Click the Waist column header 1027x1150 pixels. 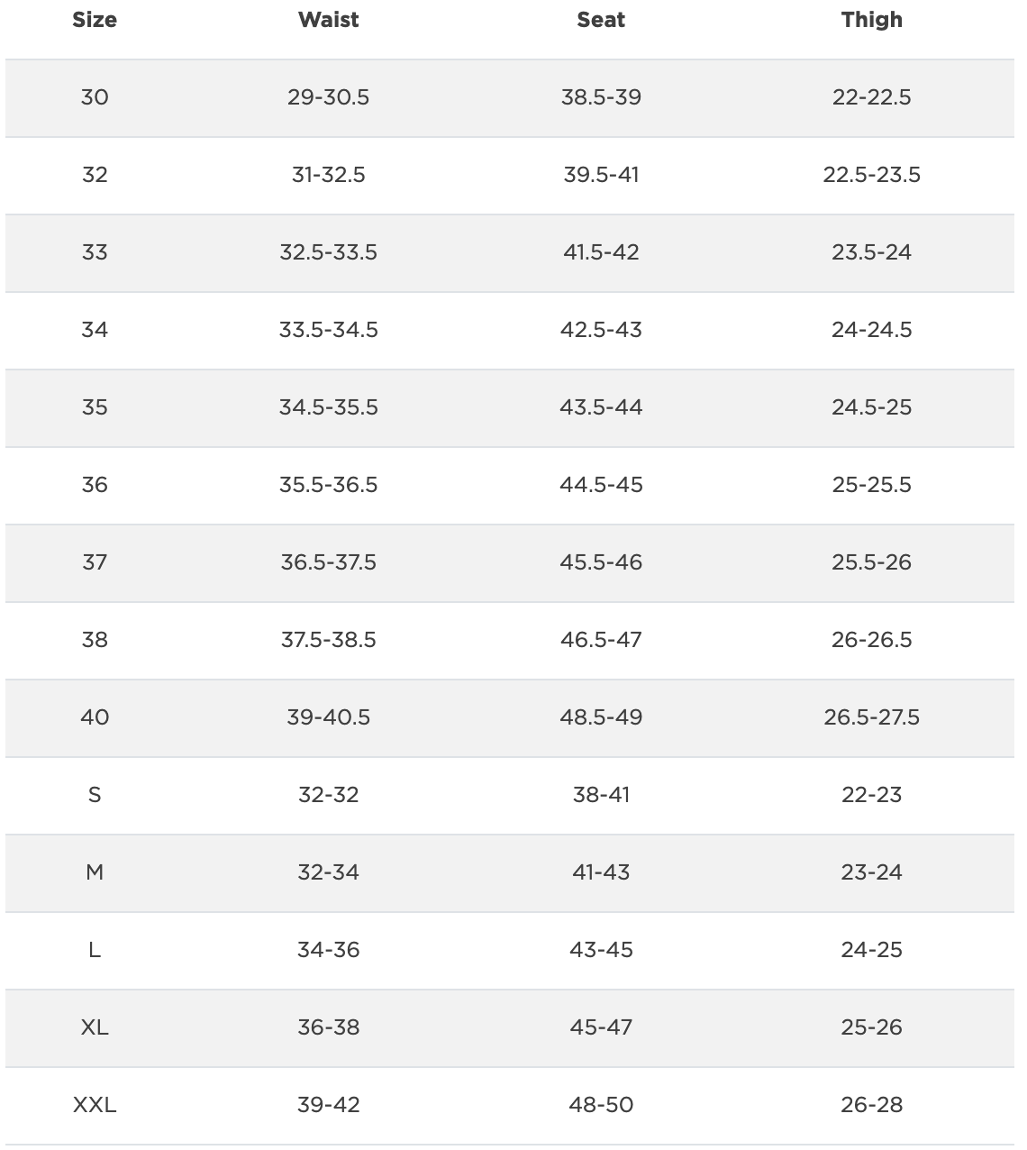click(x=329, y=20)
